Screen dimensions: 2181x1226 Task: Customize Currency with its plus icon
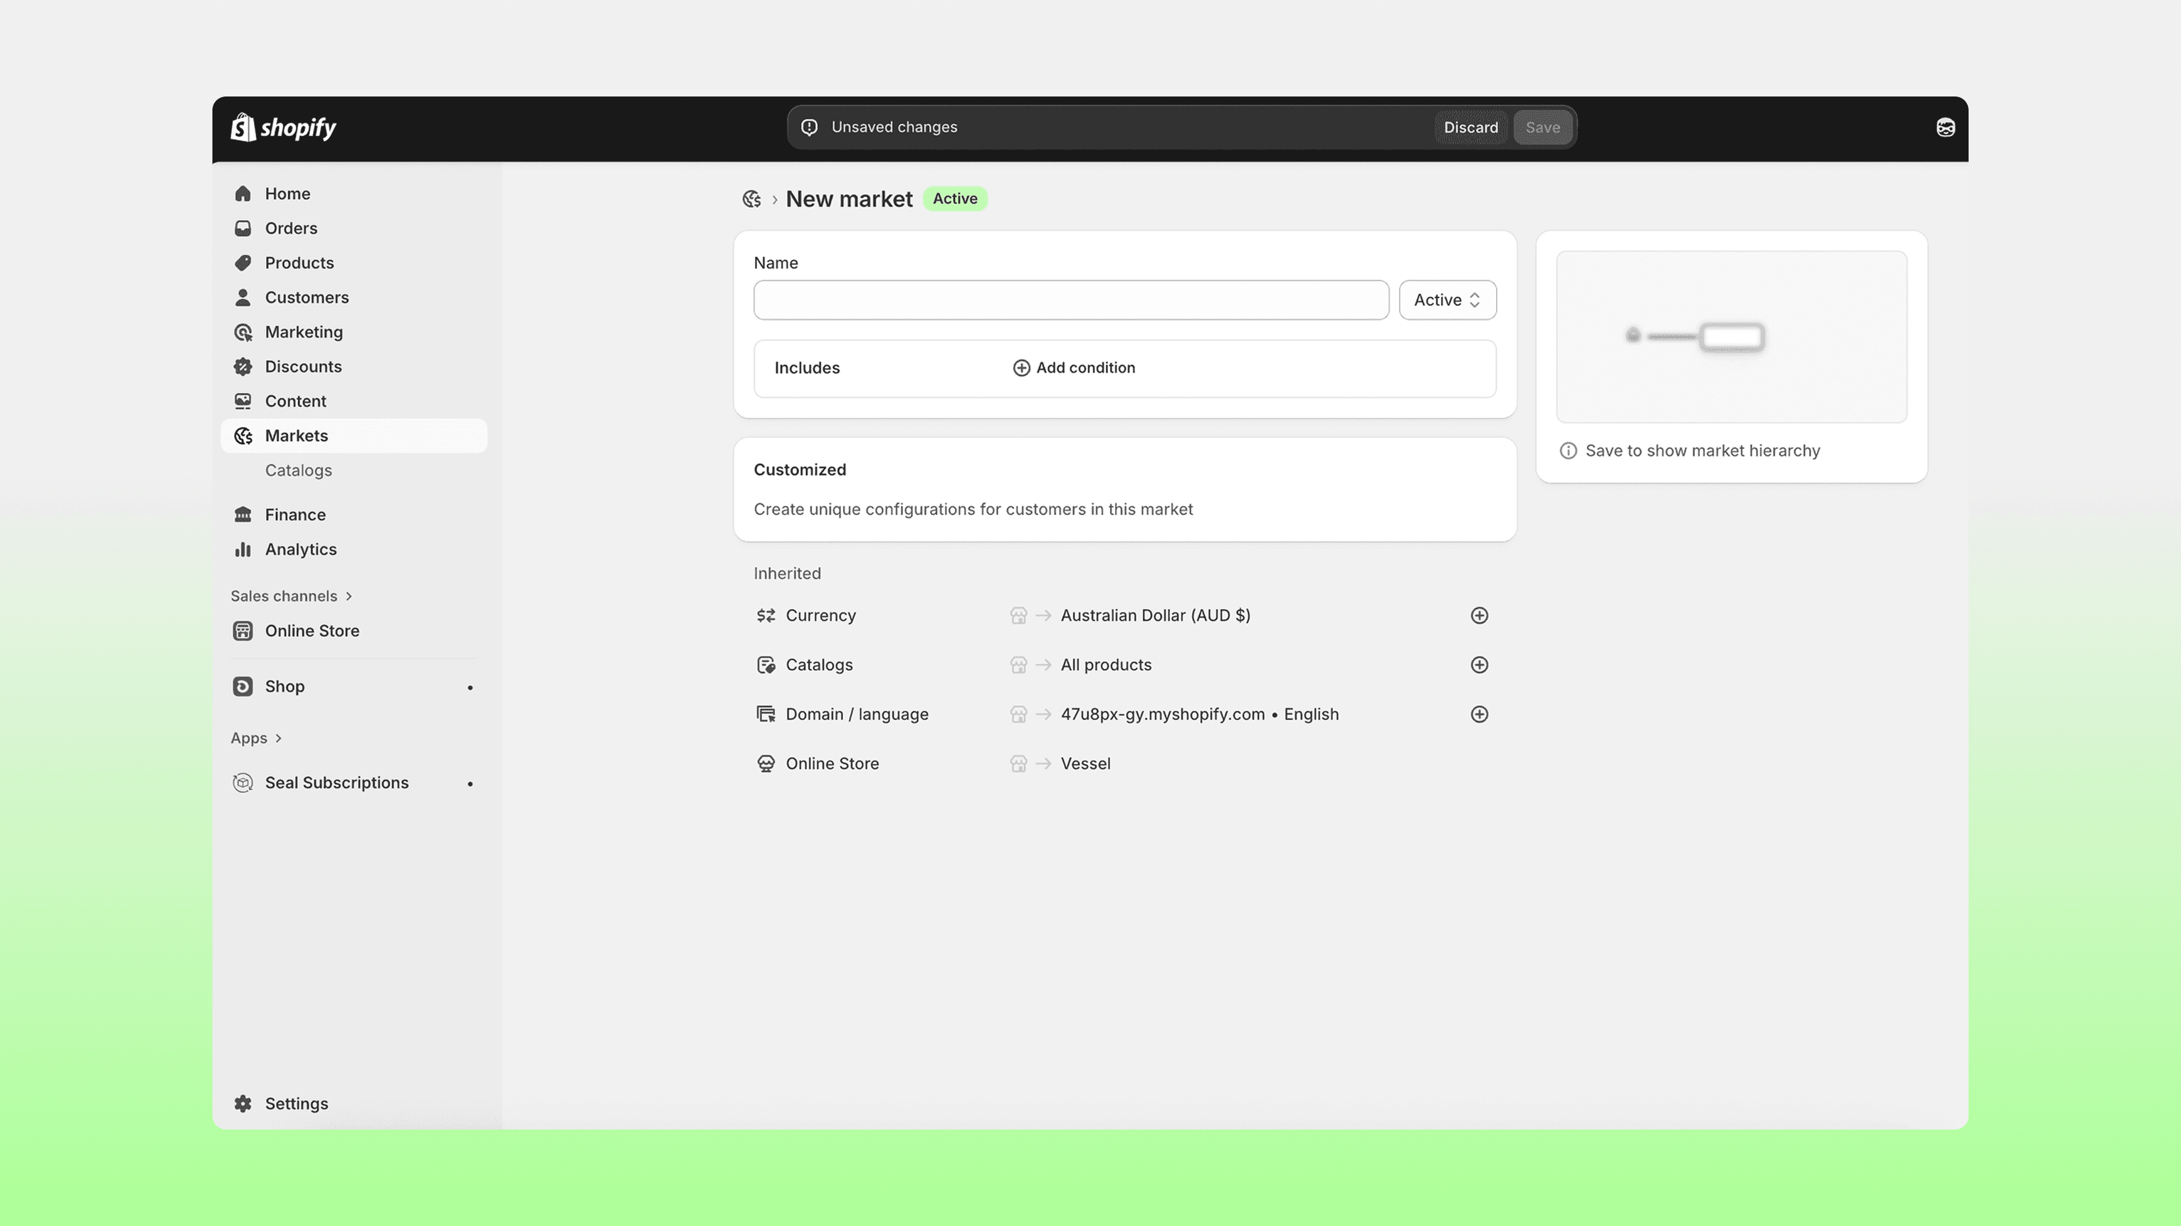pos(1478,616)
